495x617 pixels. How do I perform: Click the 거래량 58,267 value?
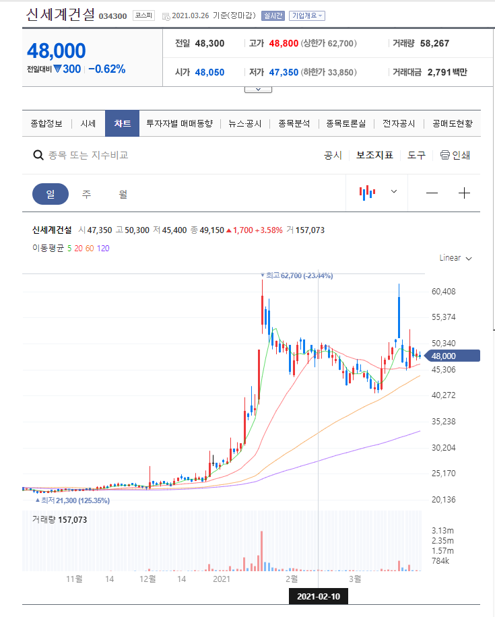coord(434,43)
